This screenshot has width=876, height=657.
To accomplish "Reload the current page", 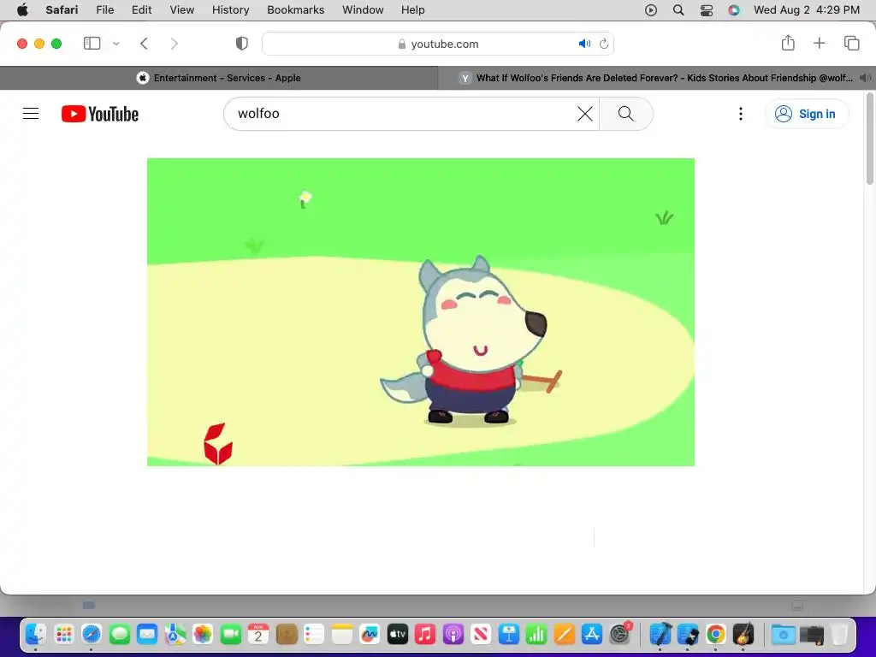I will click(x=604, y=44).
